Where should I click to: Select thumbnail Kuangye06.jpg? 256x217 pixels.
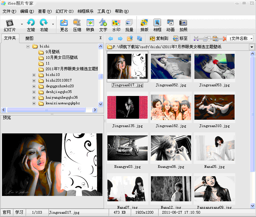[x=171, y=150]
